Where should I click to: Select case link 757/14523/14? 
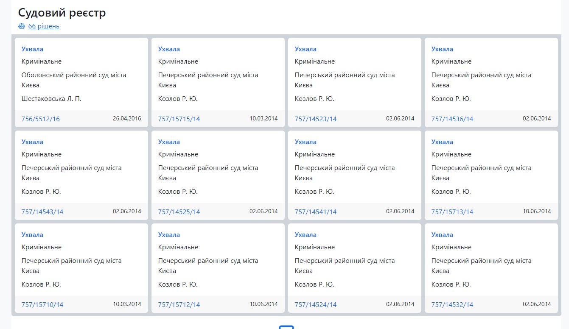[316, 119]
